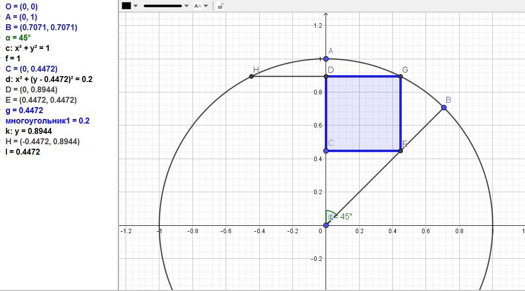Open the color dropdown arrow beside the black swatch
The width and height of the screenshot is (525, 291).
click(136, 6)
